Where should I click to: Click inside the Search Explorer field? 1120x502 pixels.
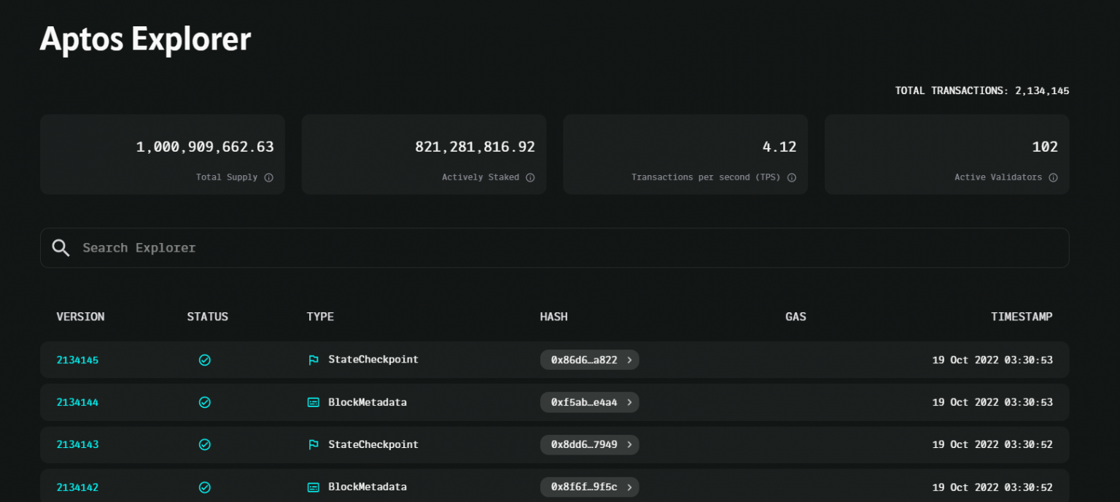pos(292,247)
